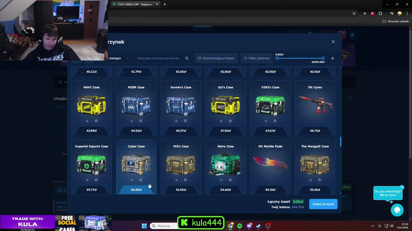The image size is (412, 231).
Task: Toggle the Tylko ulubione favorites filter
Action: (257, 58)
